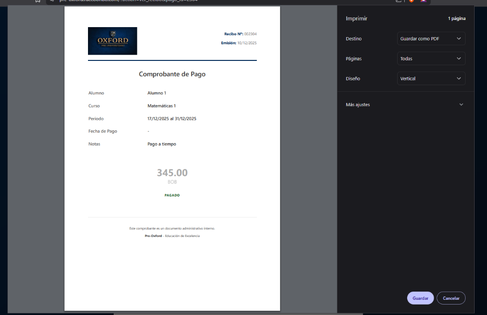Open the Páginas dropdown set to Todas

(x=431, y=59)
